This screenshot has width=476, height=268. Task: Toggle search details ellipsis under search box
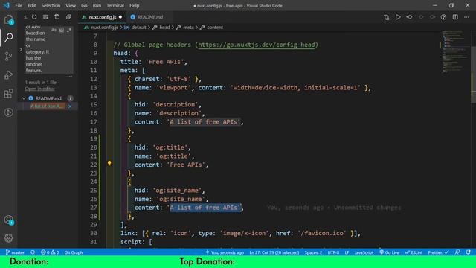[70, 77]
